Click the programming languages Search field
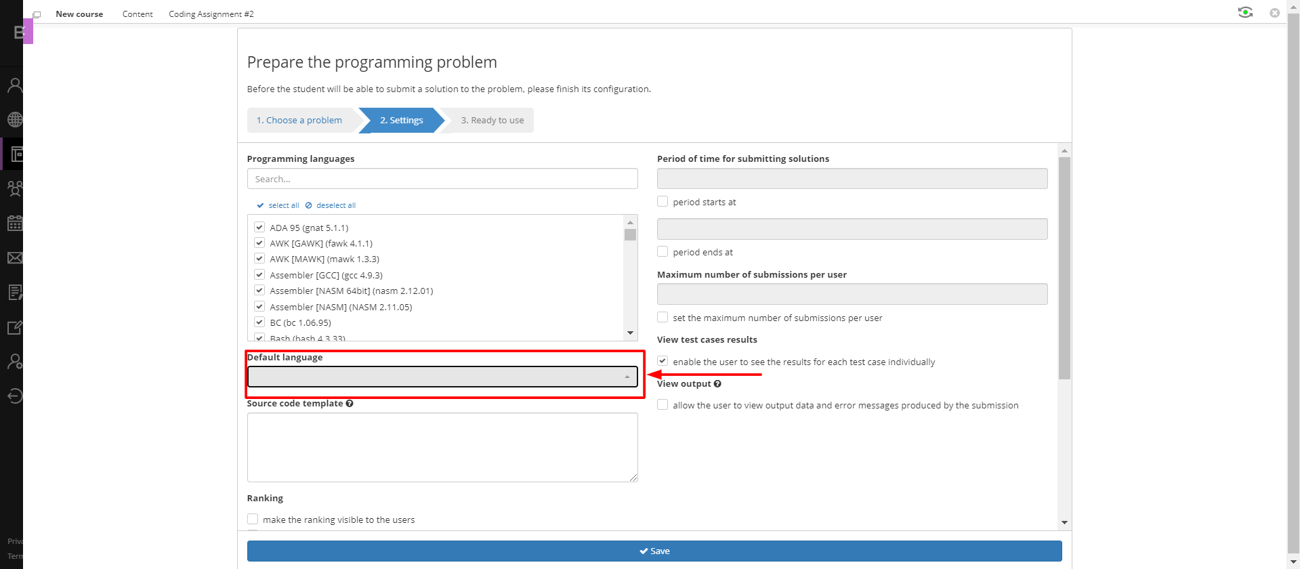Image resolution: width=1300 pixels, height=569 pixels. pyautogui.click(x=442, y=179)
